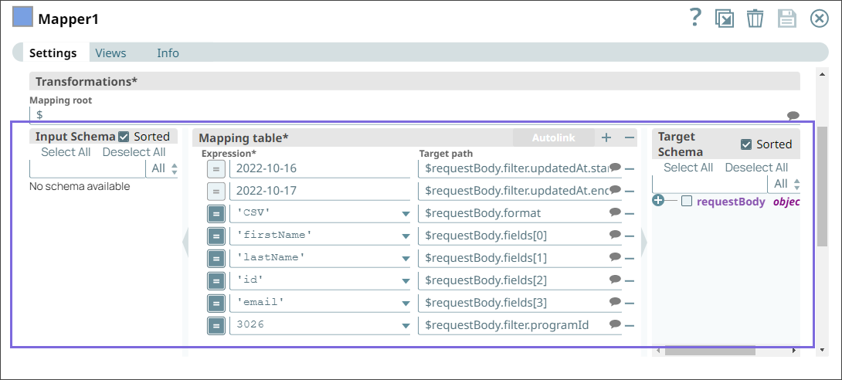The image size is (842, 380).
Task: Open the expression dropdown arrow for 'firstName'
Action: coord(406,236)
